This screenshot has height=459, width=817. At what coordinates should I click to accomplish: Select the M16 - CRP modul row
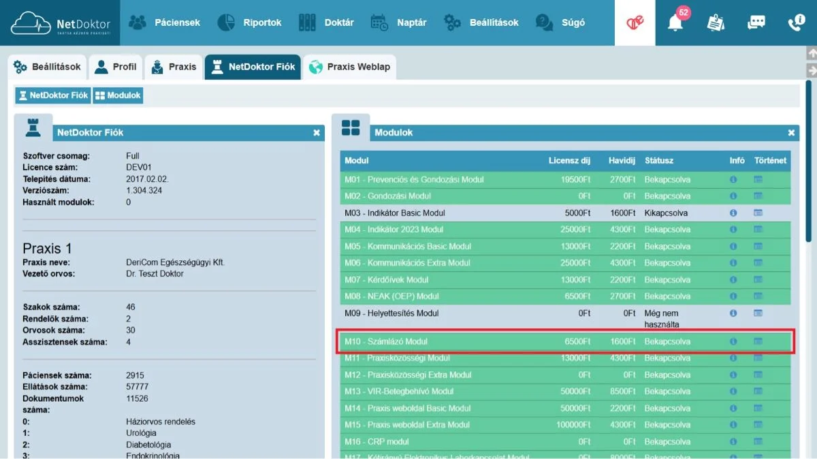coord(566,442)
